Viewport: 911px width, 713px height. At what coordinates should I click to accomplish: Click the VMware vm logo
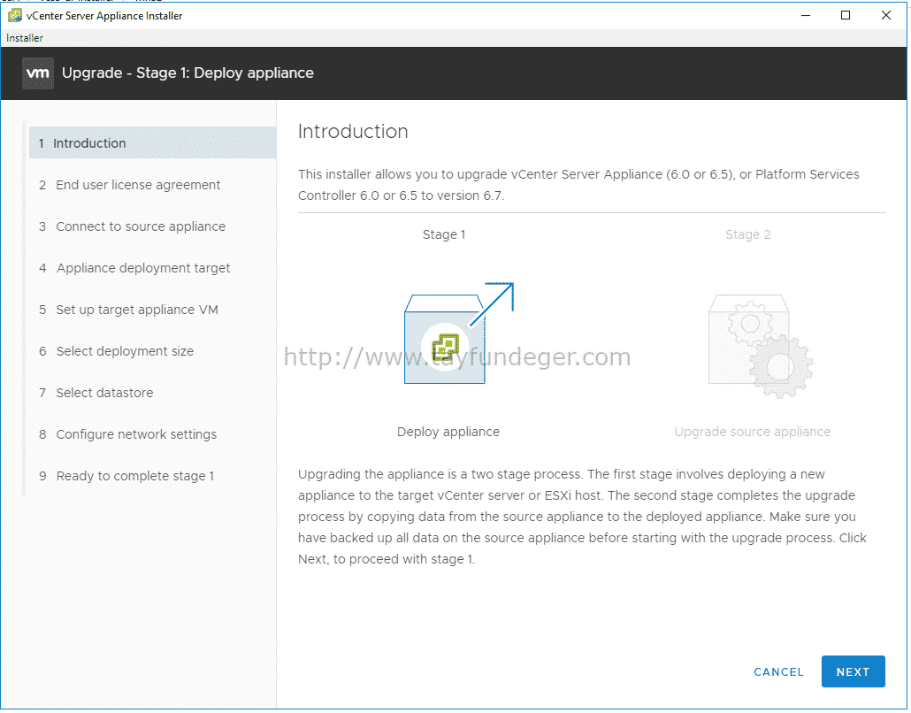pos(38,73)
